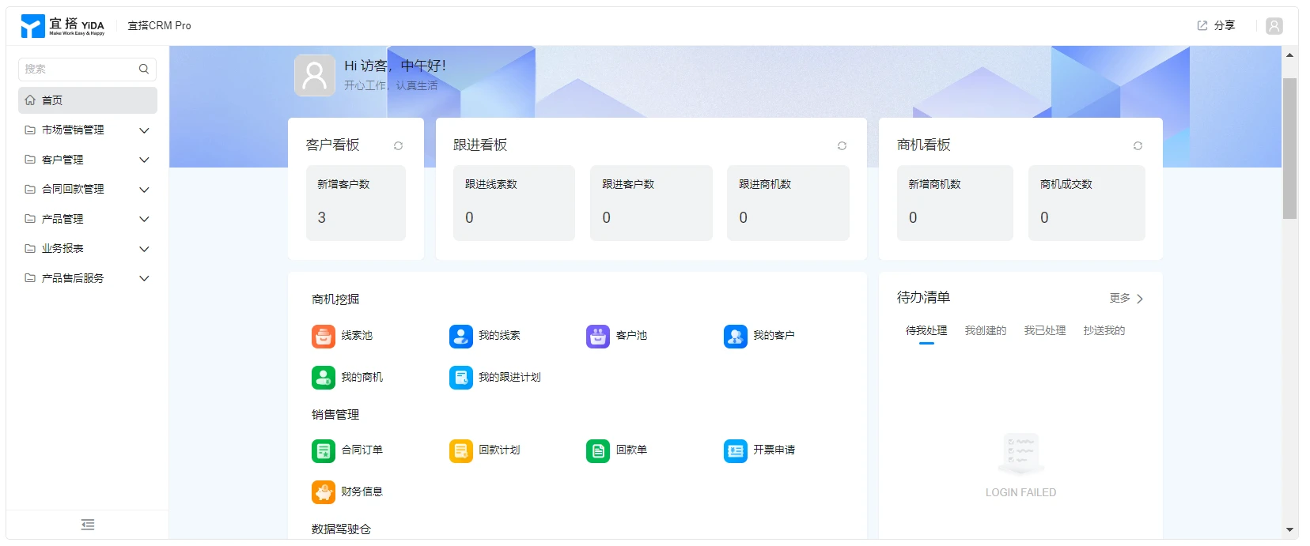Click the 更多 arrow in 待办清单
1310x546 pixels.
click(x=1140, y=299)
